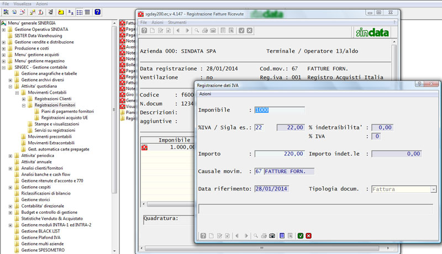Click printer icon in IVA dialog toolbar
Viewport: 442px width, 254px height.
tap(264, 236)
